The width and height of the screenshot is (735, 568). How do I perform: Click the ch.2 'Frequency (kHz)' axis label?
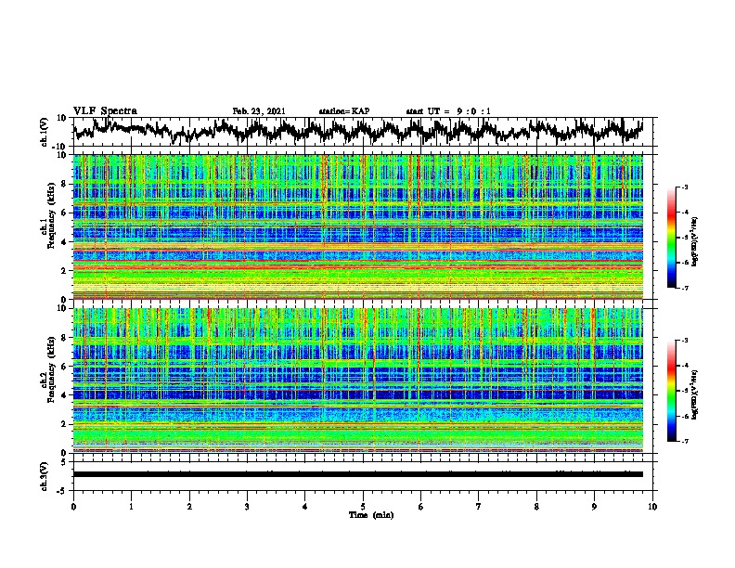pyautogui.click(x=51, y=369)
